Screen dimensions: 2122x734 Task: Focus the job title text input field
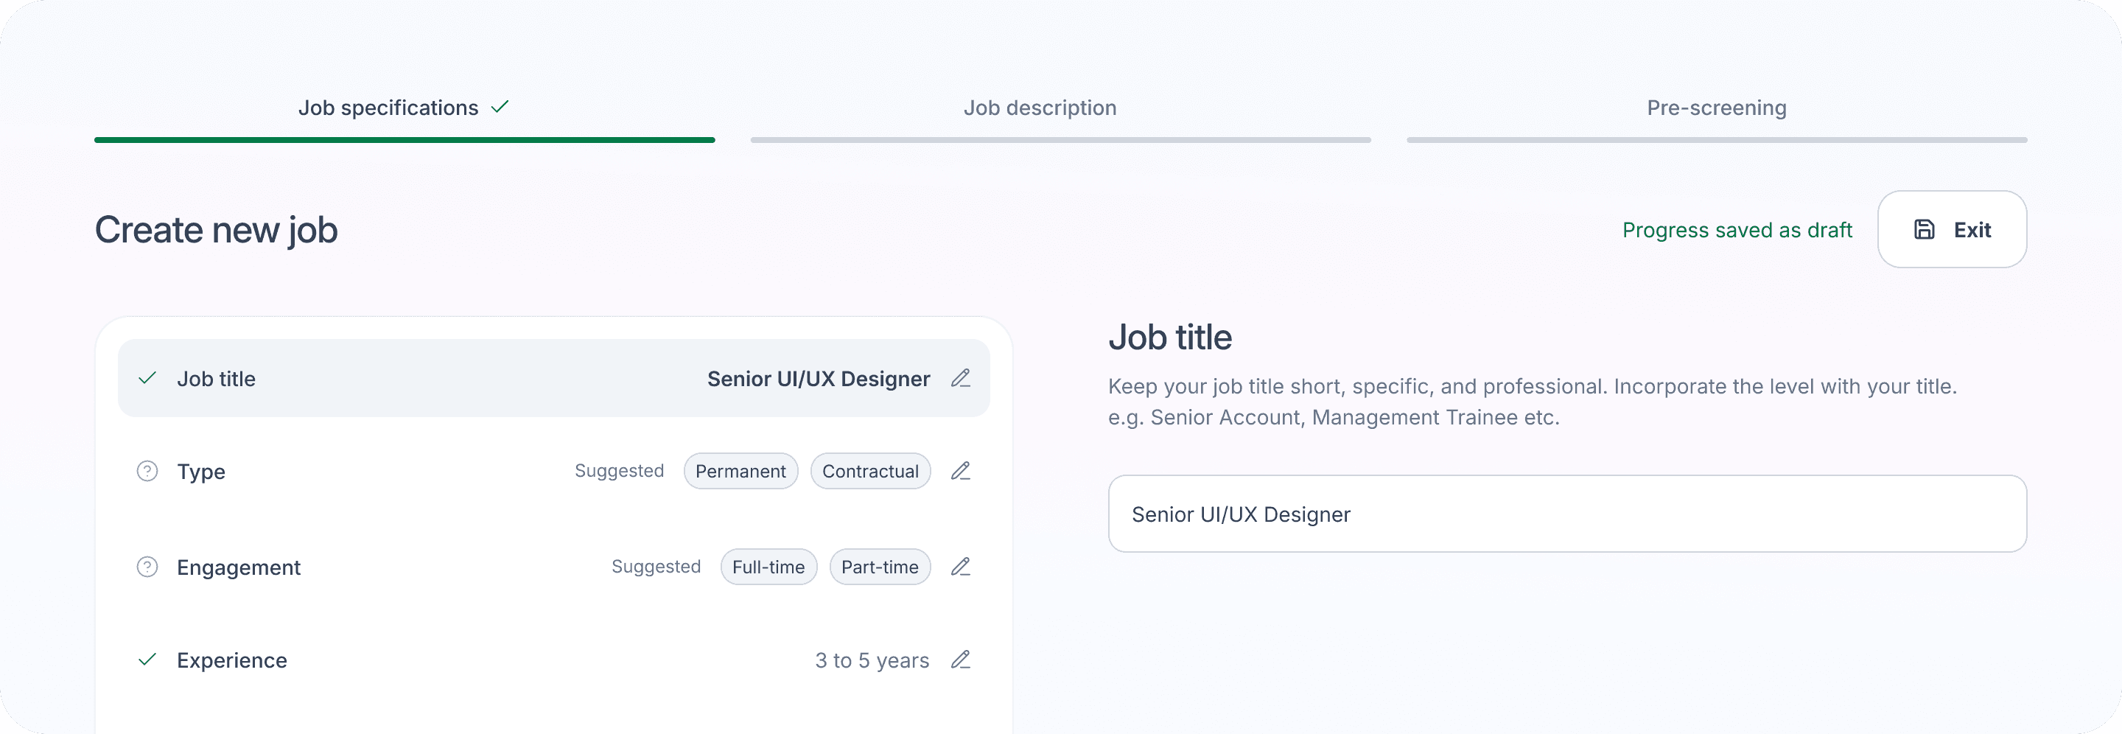pos(1566,514)
